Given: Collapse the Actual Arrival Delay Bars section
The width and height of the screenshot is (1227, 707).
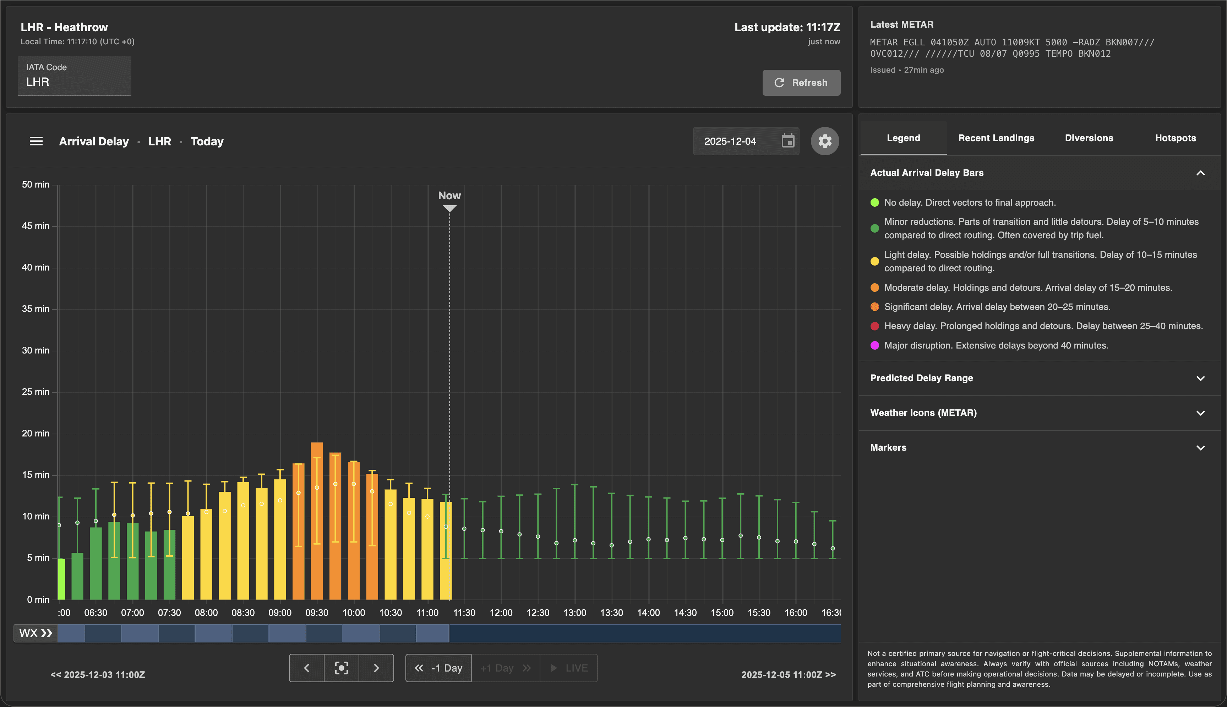Looking at the screenshot, I should pyautogui.click(x=1200, y=173).
